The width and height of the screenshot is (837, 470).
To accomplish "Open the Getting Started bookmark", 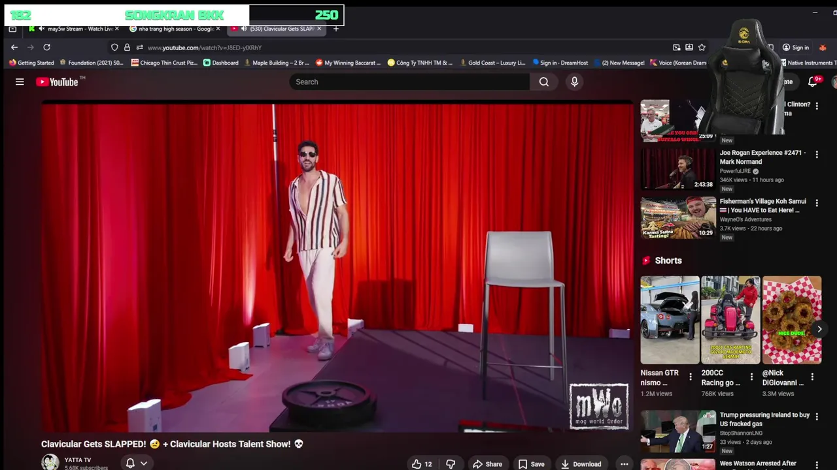I will click(x=31, y=63).
